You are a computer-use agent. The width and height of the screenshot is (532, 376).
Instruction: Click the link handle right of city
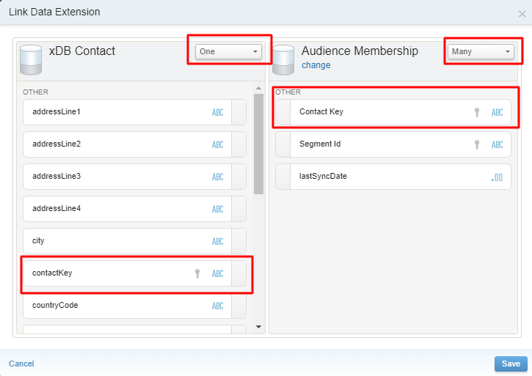coord(239,241)
